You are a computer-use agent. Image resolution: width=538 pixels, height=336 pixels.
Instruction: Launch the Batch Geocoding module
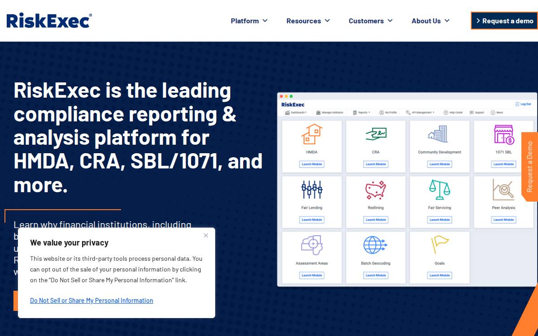pos(376,276)
